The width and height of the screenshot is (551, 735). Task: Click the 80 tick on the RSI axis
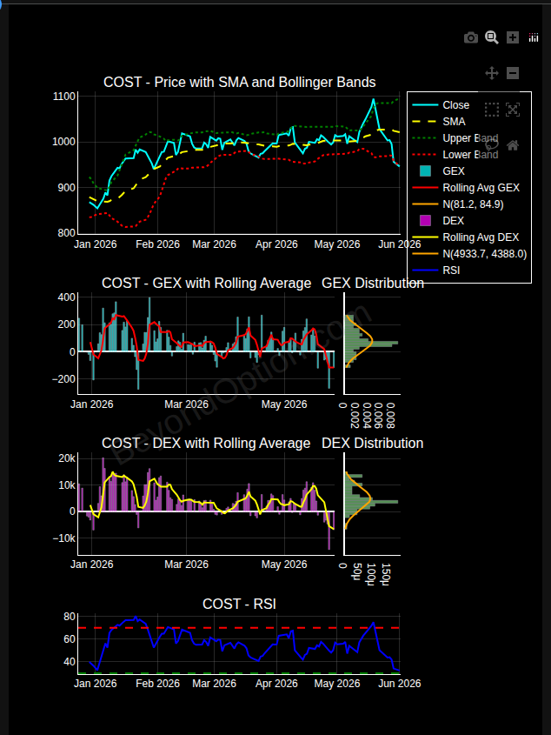click(x=70, y=617)
